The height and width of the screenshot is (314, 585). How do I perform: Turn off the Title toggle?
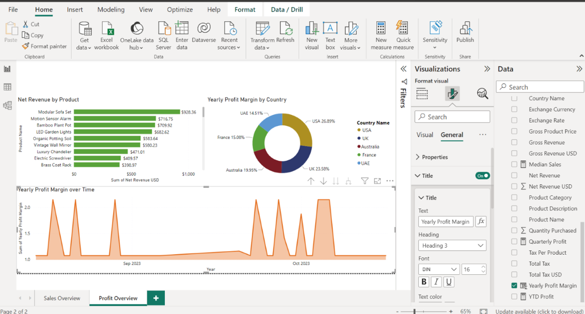482,176
